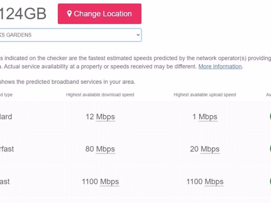This screenshot has width=271, height=203.
Task: Click the green availability icon for 12 Mbps row
Action: tap(270, 117)
